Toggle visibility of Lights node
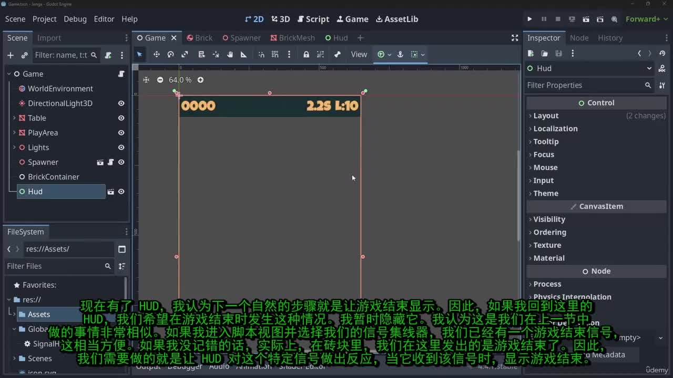673x378 pixels. coord(121,148)
